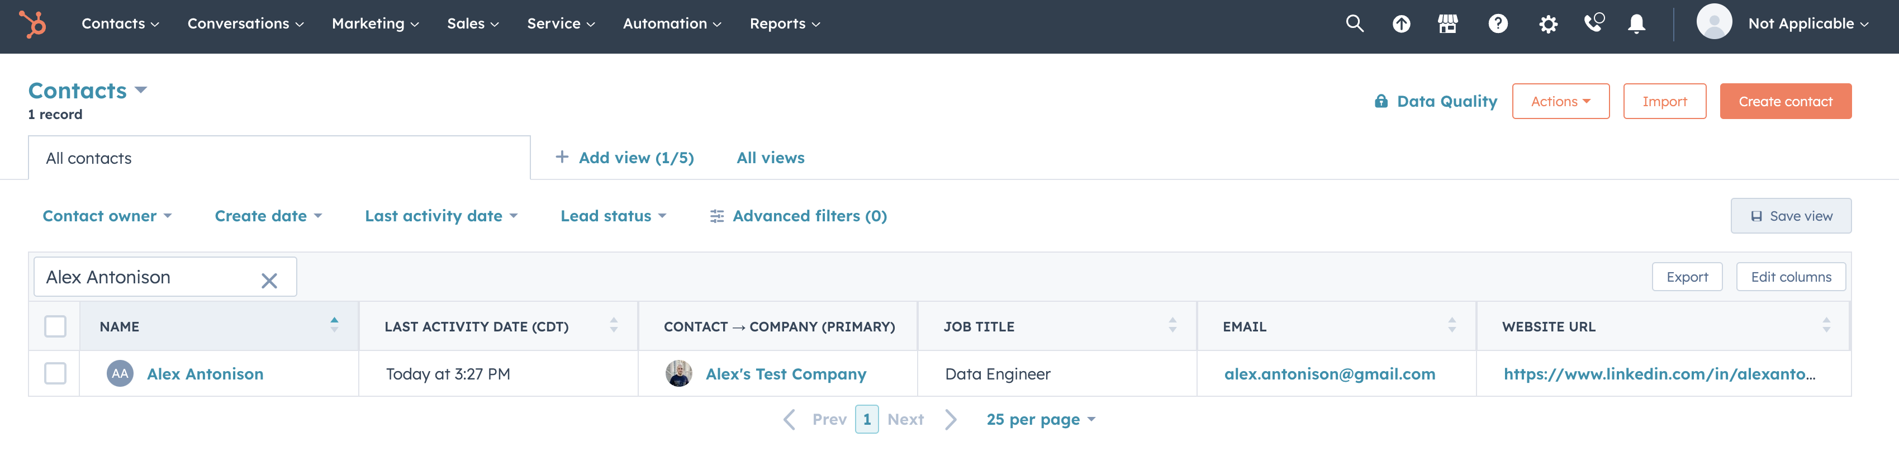1899x465 pixels.
Task: Open the help question mark icon
Action: pos(1497,25)
